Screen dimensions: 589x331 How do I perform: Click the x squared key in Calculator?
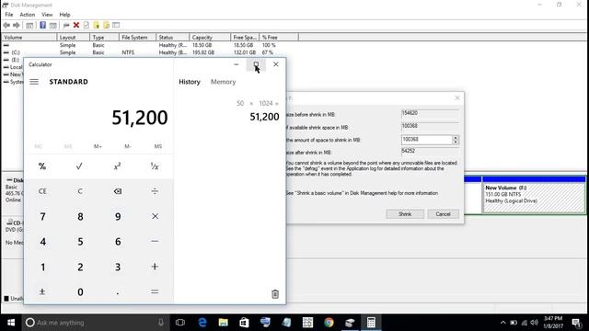click(x=118, y=166)
